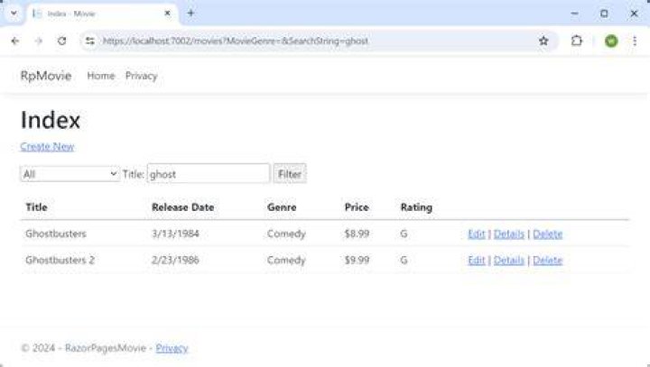The height and width of the screenshot is (367, 650).
Task: Select the Ghostbusters 2 title cell
Action: (60, 260)
